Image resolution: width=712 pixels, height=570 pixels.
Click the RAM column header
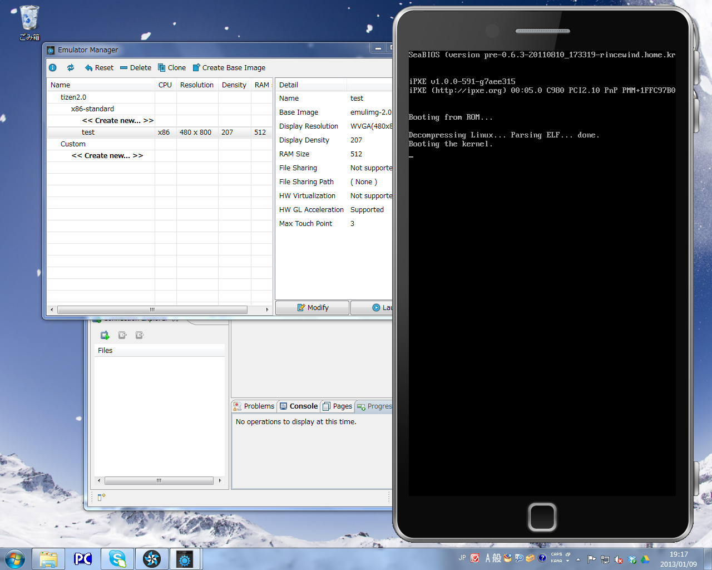262,85
